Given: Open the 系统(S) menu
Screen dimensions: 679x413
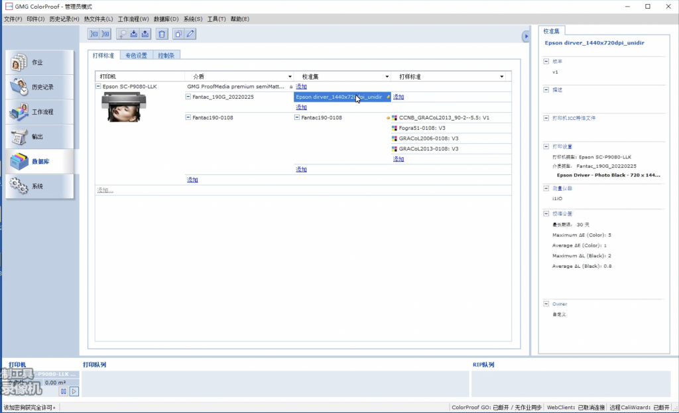Looking at the screenshot, I should point(193,19).
